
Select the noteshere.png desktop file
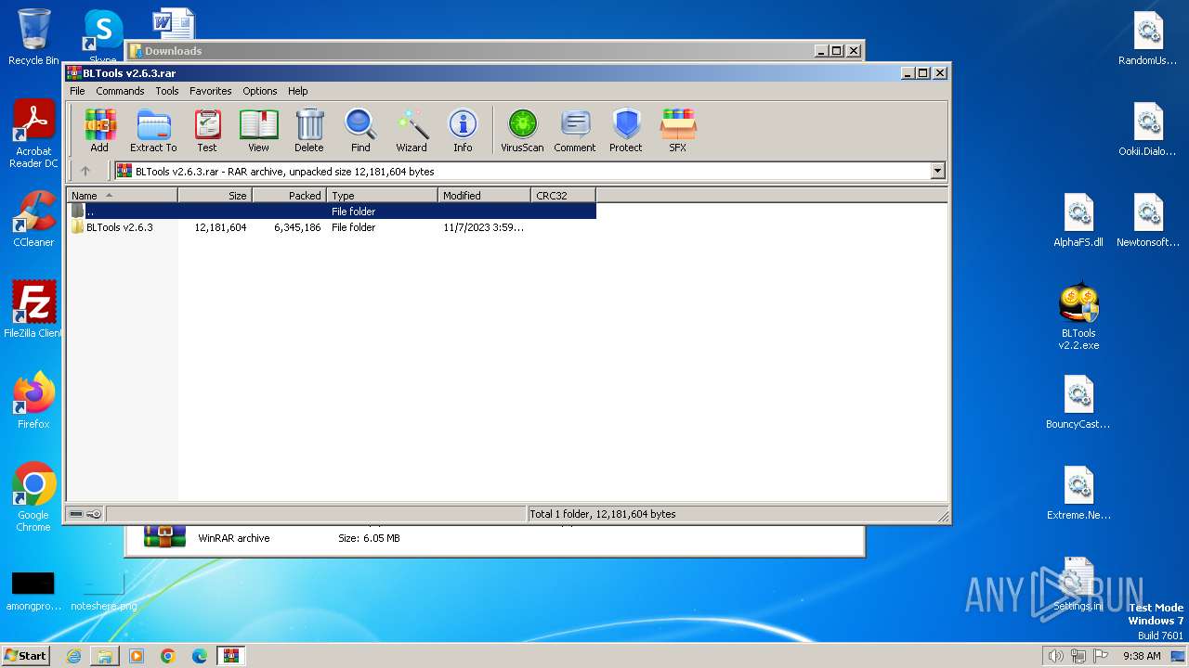tap(103, 591)
